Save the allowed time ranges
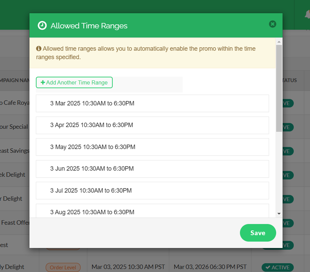The image size is (310, 272). pos(258,233)
